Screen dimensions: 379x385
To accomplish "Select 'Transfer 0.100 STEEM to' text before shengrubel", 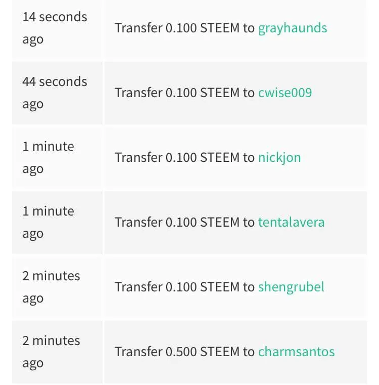I will [x=185, y=287].
